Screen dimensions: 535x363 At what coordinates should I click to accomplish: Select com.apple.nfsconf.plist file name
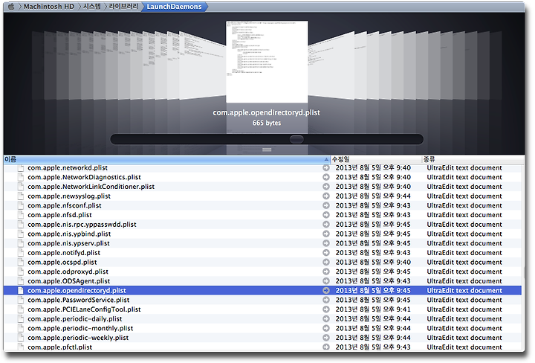65,205
